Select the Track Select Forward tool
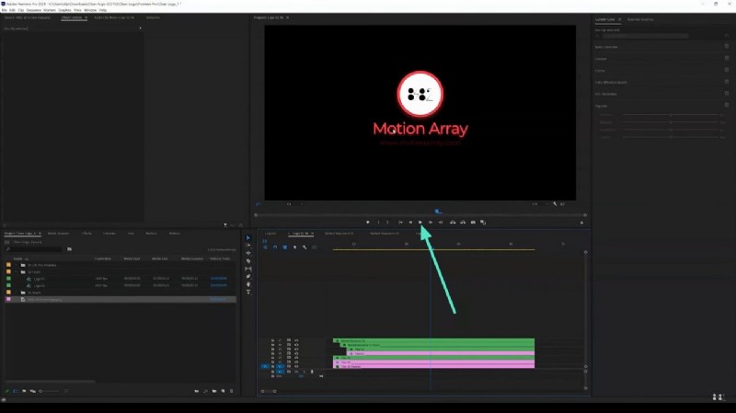The width and height of the screenshot is (736, 413). (x=248, y=246)
